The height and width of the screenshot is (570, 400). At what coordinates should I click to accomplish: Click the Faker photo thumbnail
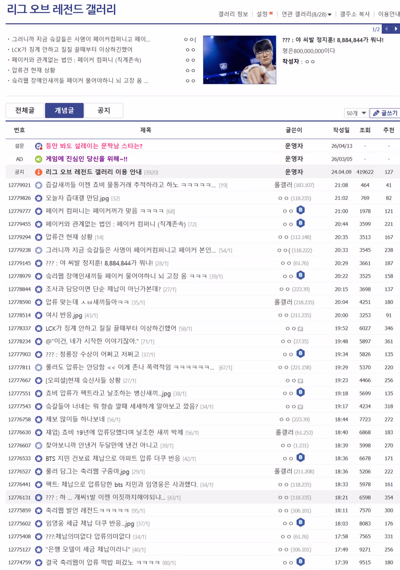tap(239, 60)
